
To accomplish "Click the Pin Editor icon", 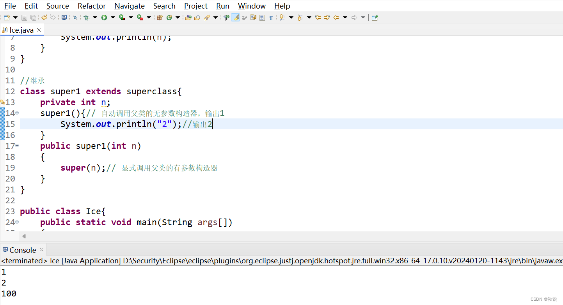I will coord(375,18).
